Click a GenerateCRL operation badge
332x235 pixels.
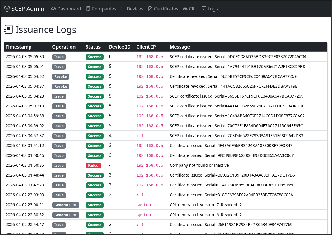65,205
